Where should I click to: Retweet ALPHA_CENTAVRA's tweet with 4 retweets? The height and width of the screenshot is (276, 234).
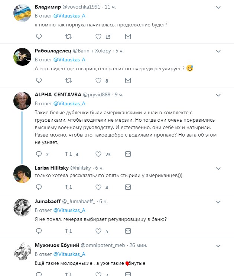coord(69,154)
